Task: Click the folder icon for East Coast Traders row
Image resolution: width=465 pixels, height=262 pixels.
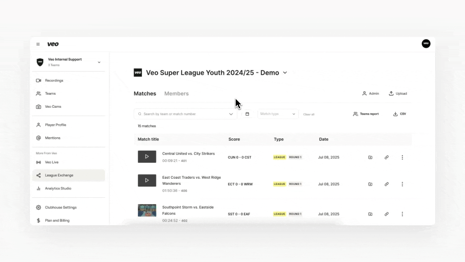Action: [x=370, y=184]
